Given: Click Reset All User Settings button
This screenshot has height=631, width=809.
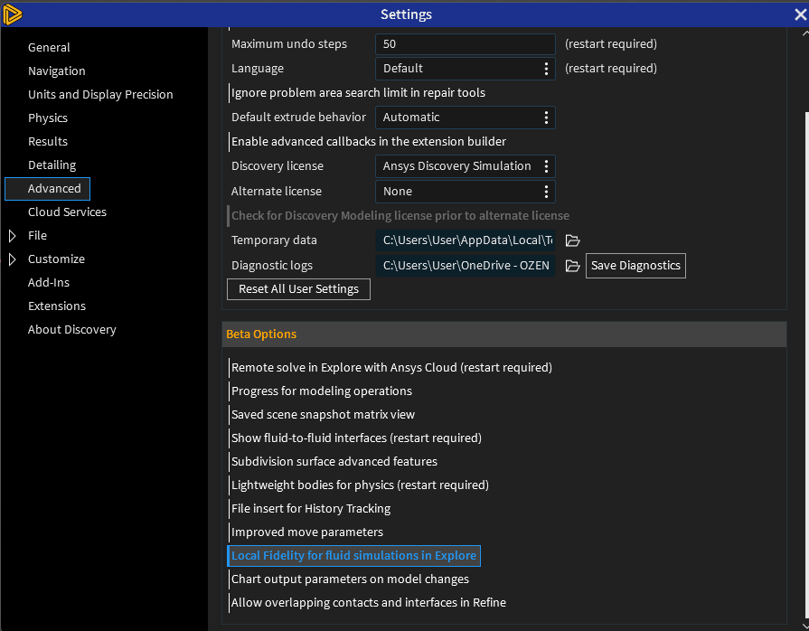Looking at the screenshot, I should [x=298, y=289].
